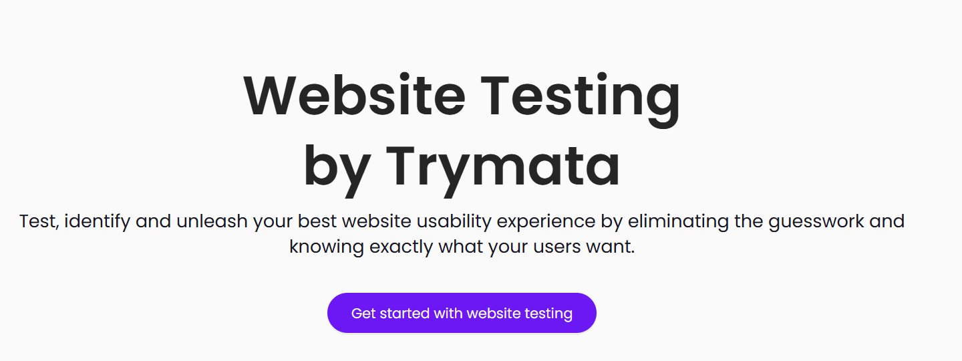Click the word identify in the subtitle

[98, 221]
